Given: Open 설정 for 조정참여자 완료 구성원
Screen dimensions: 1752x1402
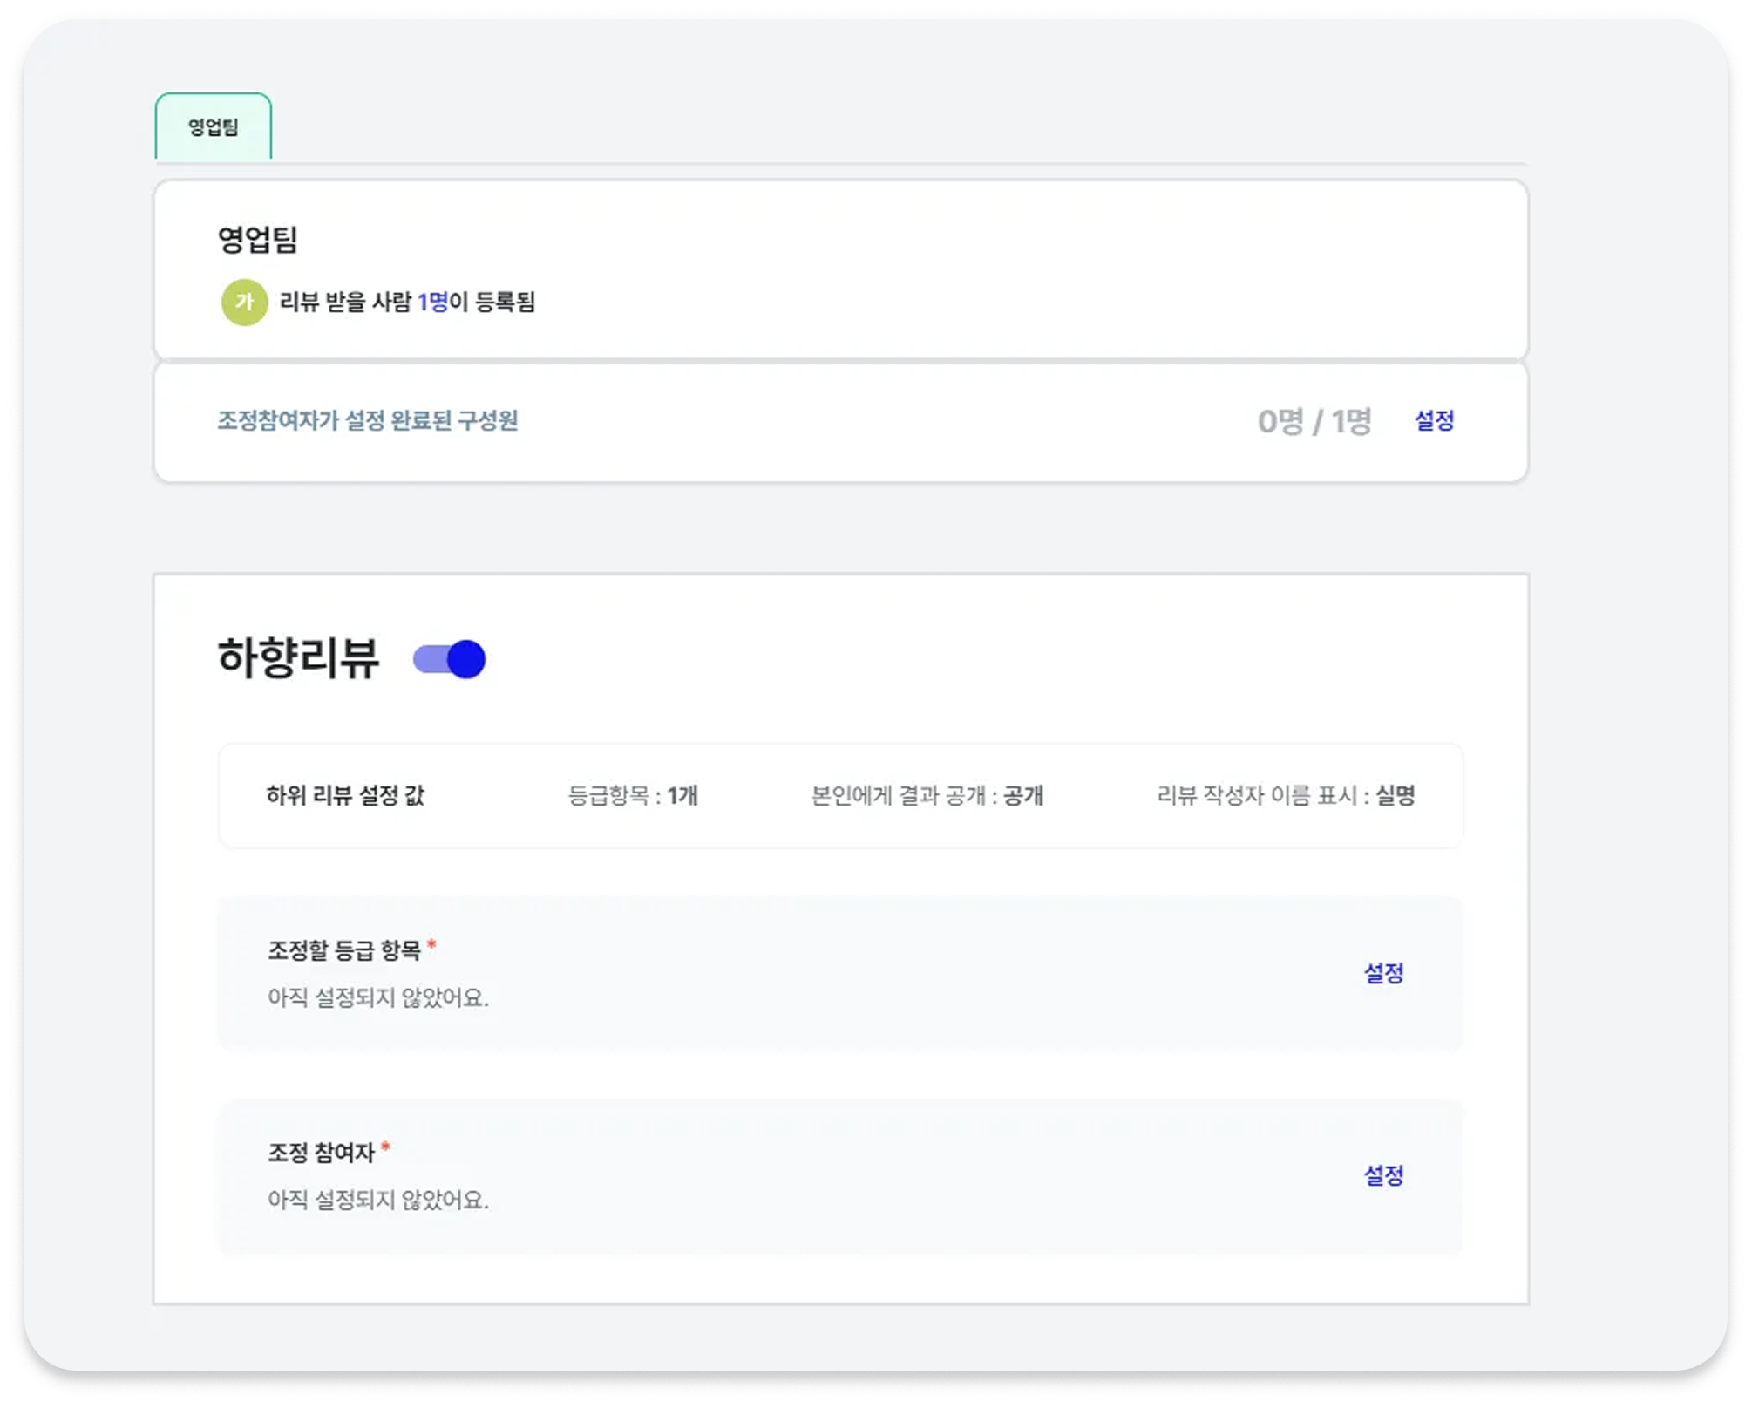Looking at the screenshot, I should (1434, 421).
